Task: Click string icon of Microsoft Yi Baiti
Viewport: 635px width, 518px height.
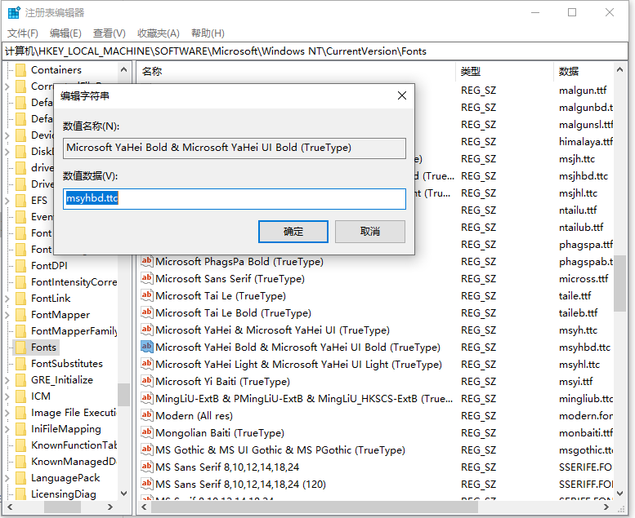Action: [x=146, y=381]
